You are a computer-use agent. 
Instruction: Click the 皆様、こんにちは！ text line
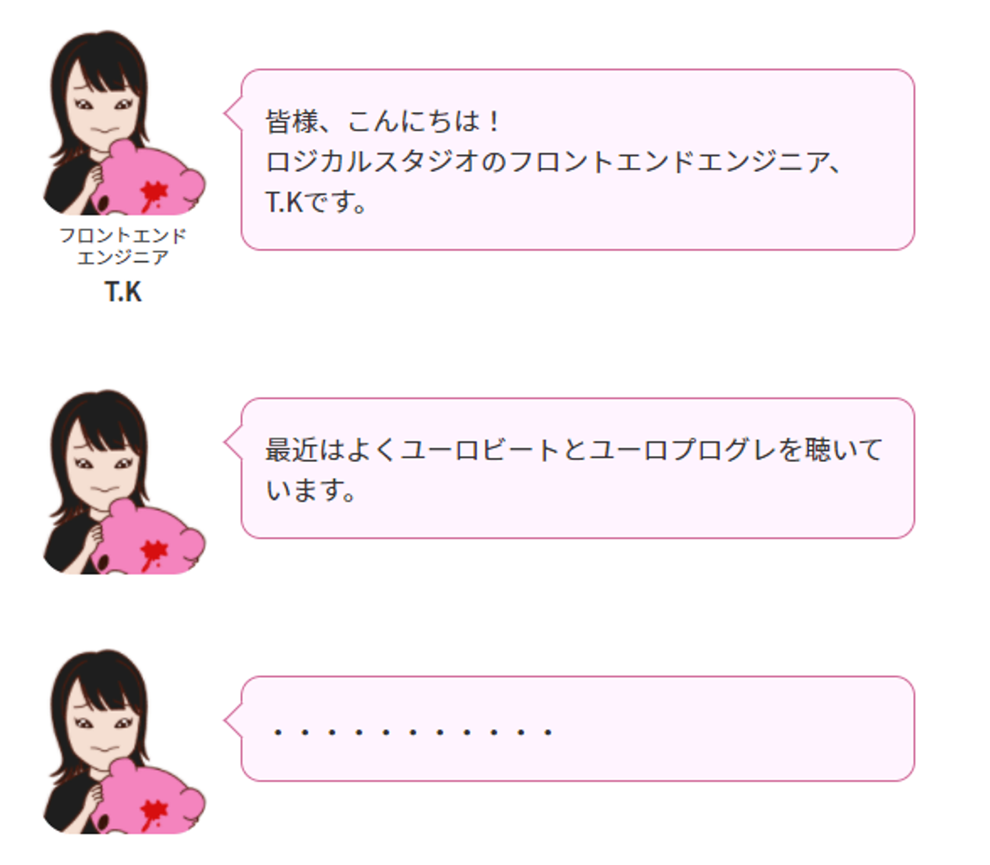382,122
